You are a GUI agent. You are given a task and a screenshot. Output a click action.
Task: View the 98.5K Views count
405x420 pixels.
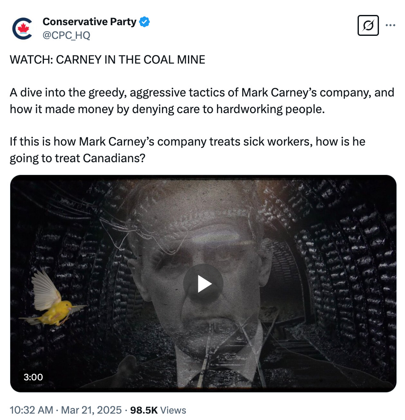158,410
